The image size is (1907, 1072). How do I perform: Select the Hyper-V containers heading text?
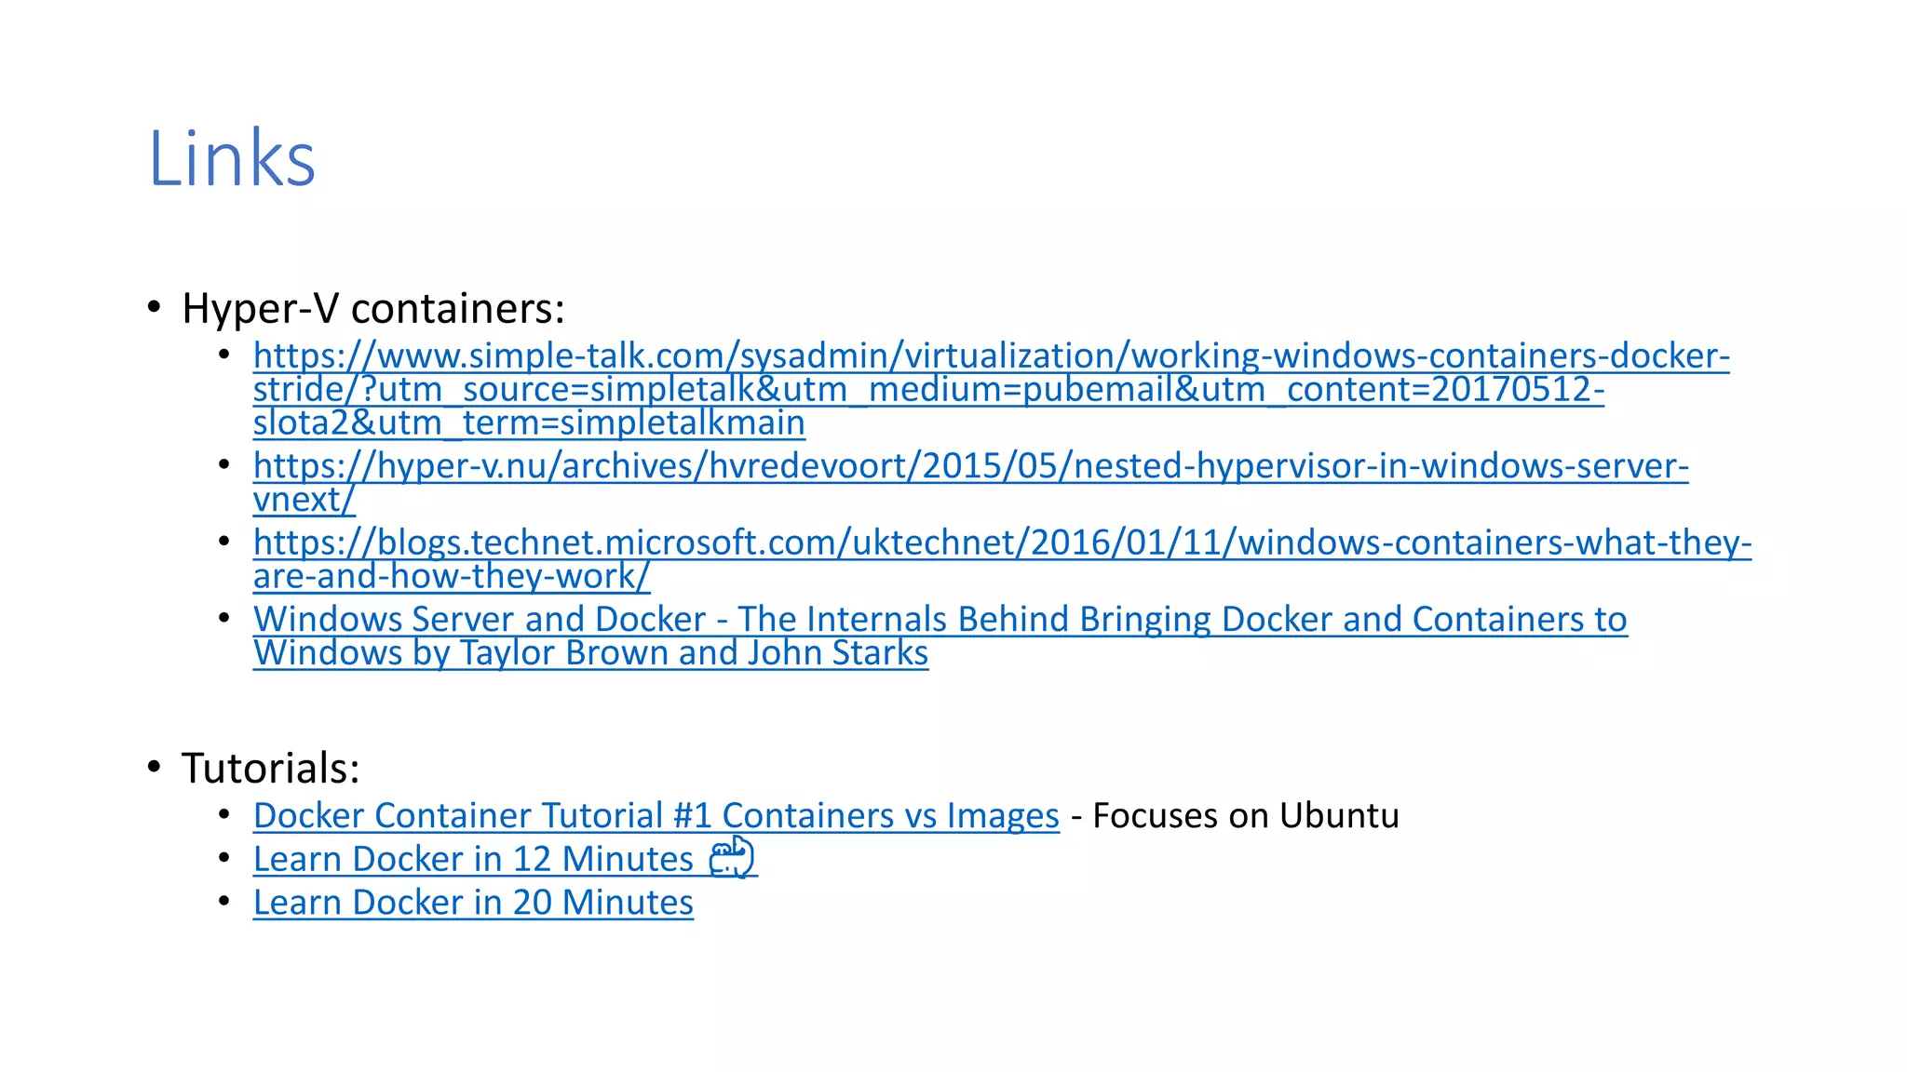tap(373, 309)
